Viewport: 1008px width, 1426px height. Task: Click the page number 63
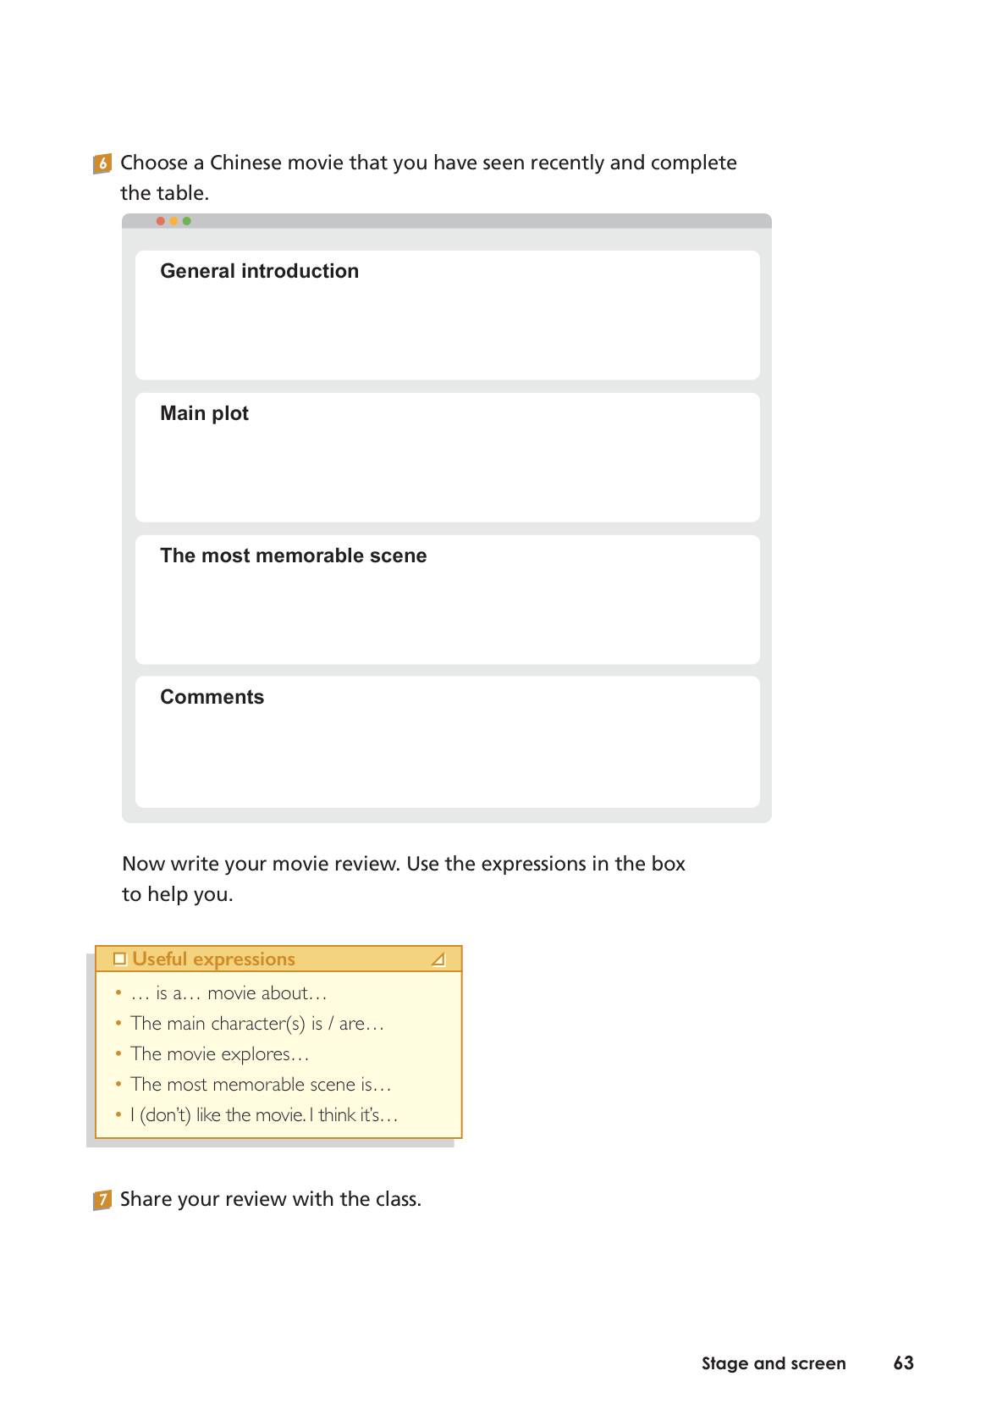point(904,1363)
